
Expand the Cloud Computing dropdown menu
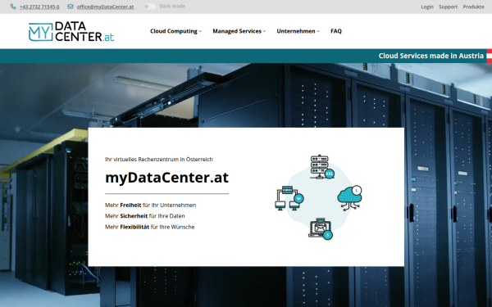tap(175, 31)
